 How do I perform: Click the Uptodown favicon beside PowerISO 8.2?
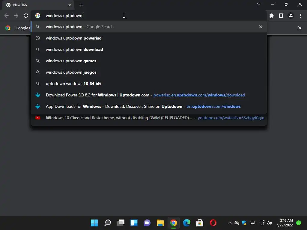click(38, 95)
